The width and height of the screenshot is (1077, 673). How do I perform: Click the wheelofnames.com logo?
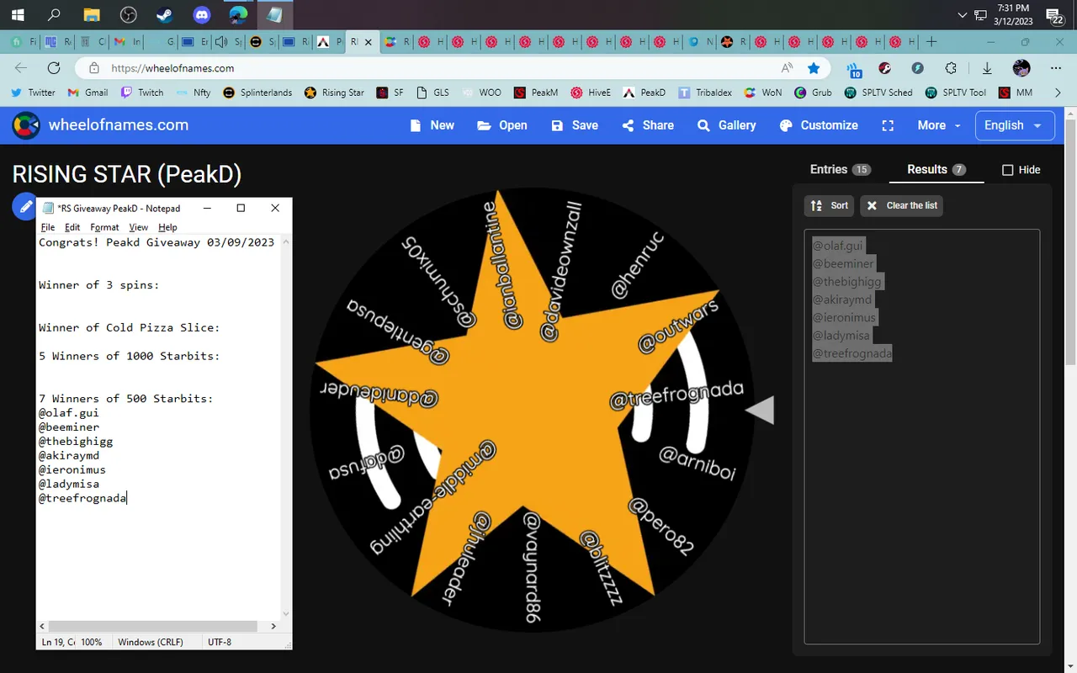point(100,125)
